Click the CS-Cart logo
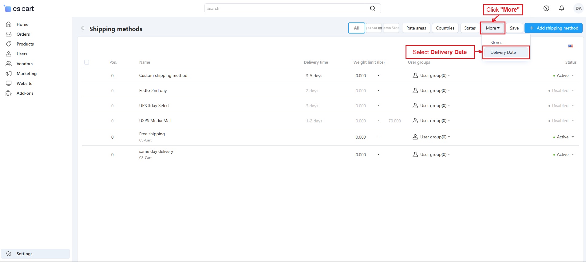 coord(19,9)
